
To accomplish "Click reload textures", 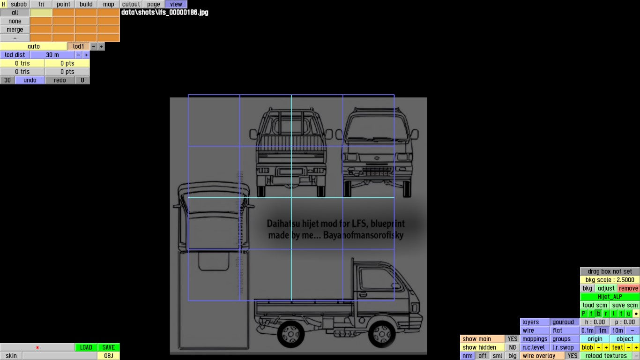I will (x=606, y=356).
